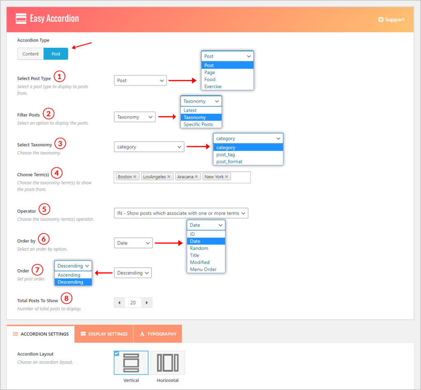Image resolution: width=421 pixels, height=390 pixels.
Task: Open the Select Post Type dropdown
Action: pyautogui.click(x=140, y=81)
